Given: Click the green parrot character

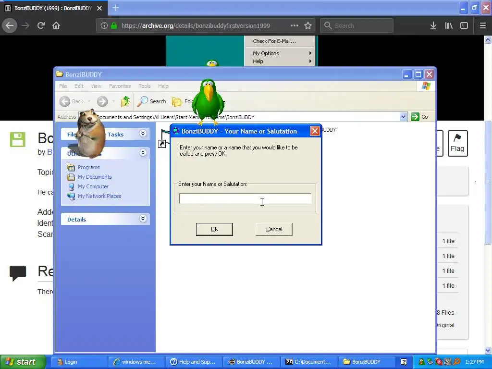Looking at the screenshot, I should pyautogui.click(x=208, y=101).
